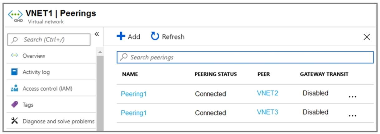Click the Virtual network subtitle text
This screenshot has width=380, height=134.
click(46, 22)
